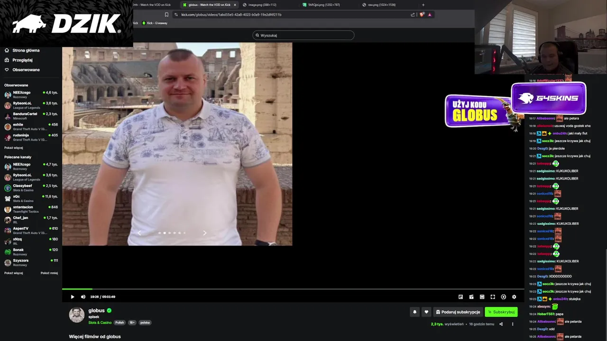Open xQc recommended channel
This screenshot has height=341, width=607.
(x=31, y=198)
